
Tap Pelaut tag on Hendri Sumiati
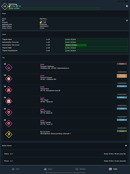pos(122,120)
